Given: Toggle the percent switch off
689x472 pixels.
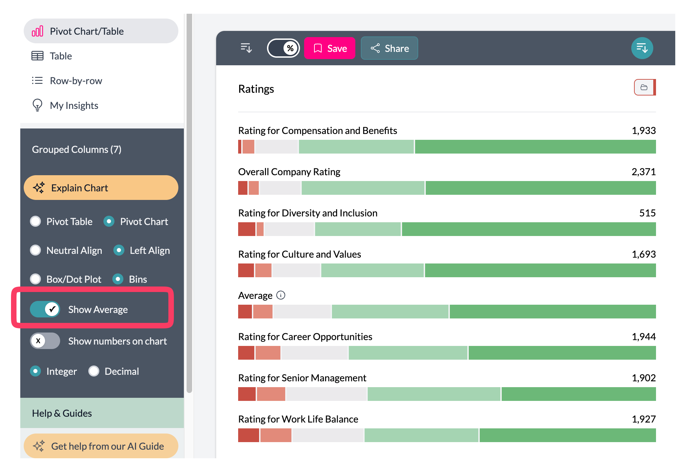Looking at the screenshot, I should point(283,48).
